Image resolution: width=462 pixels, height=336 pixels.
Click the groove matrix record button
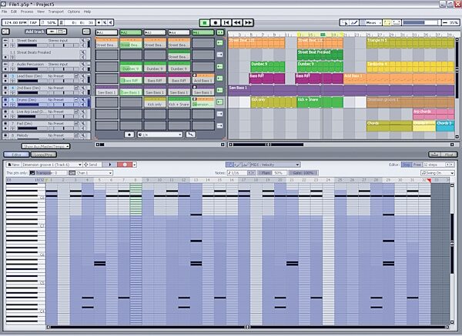129,135
